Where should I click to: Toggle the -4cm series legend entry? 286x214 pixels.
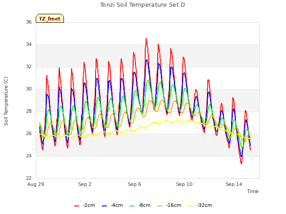point(112,206)
